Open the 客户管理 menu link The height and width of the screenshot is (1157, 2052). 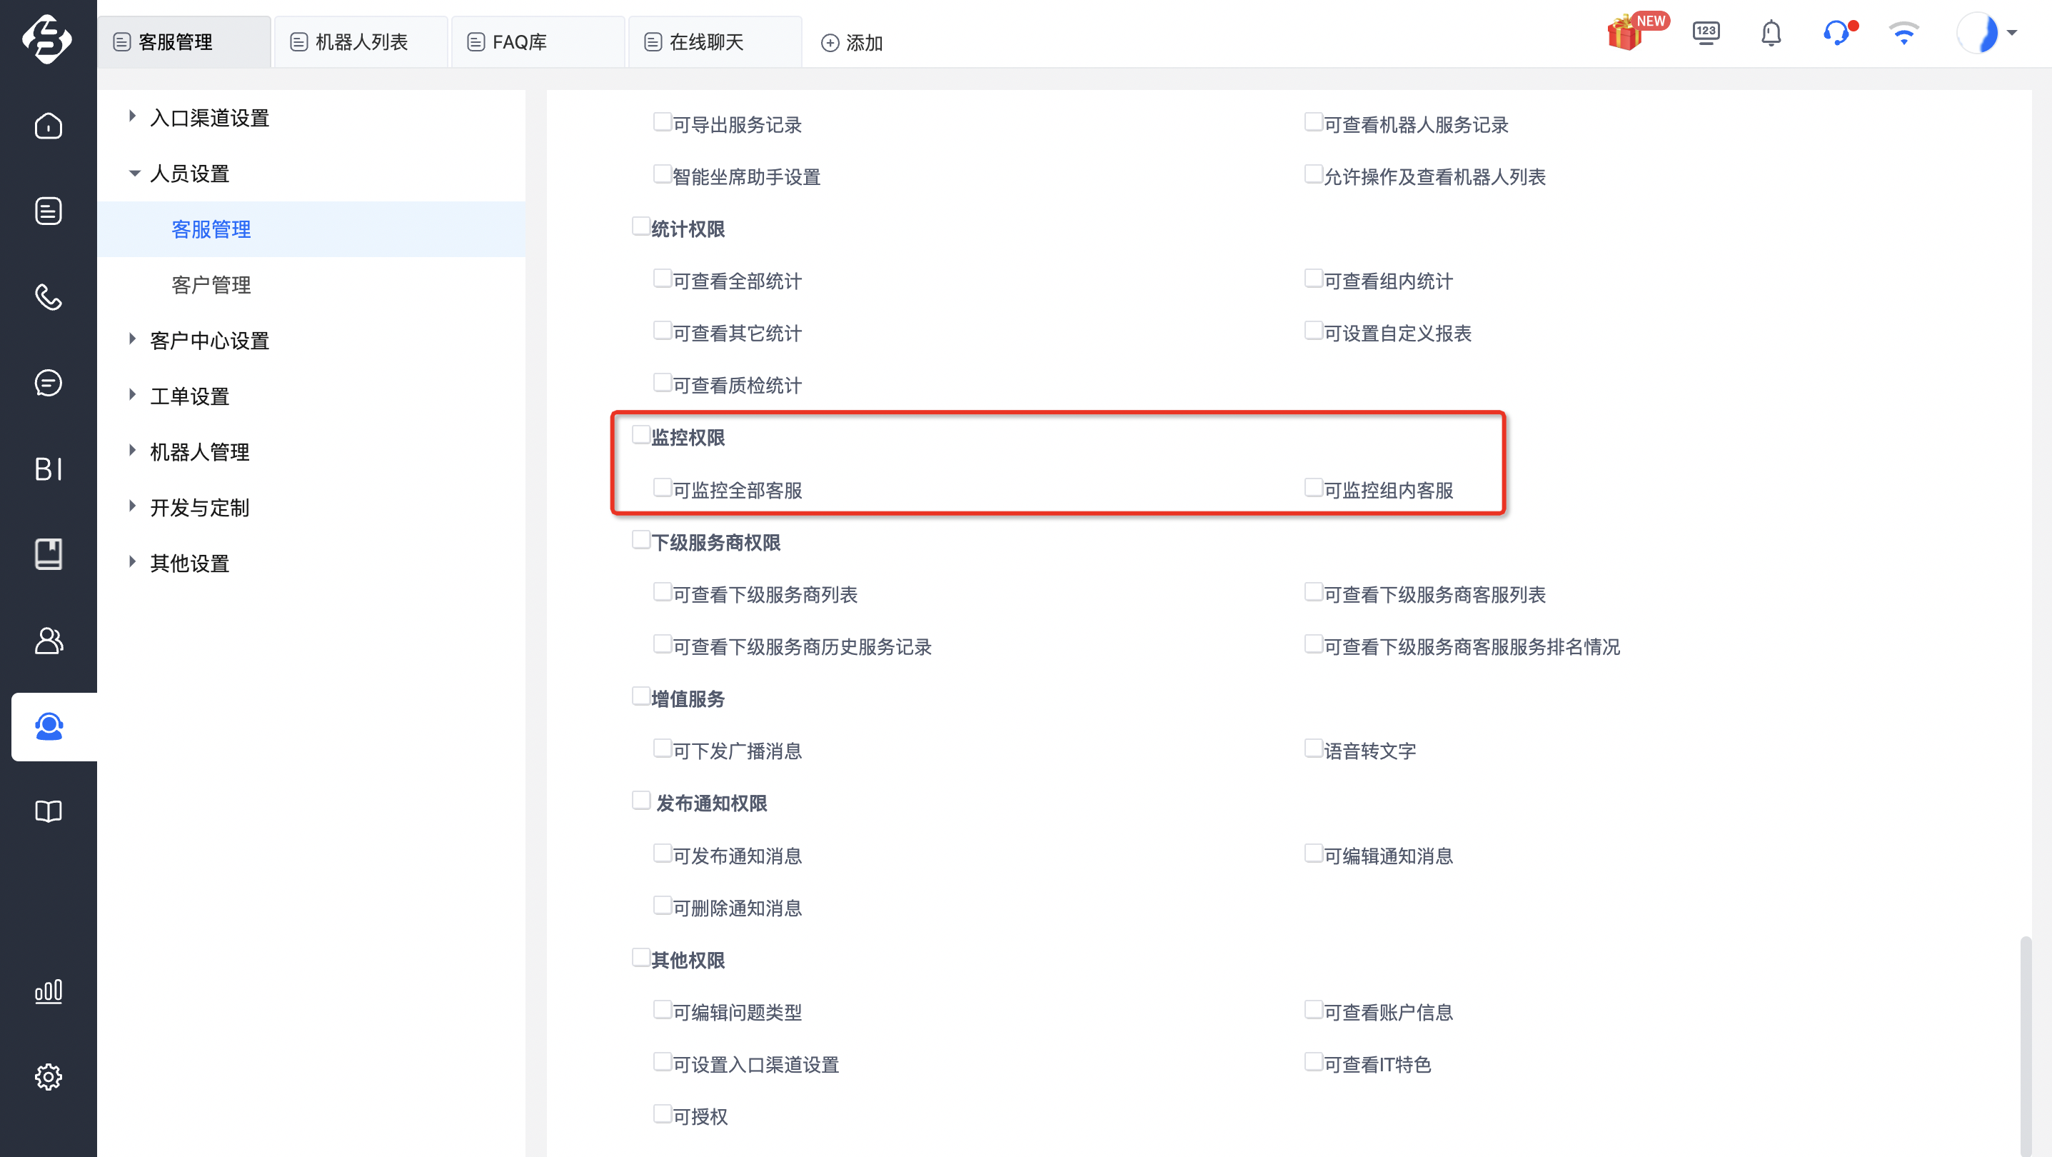click(211, 284)
